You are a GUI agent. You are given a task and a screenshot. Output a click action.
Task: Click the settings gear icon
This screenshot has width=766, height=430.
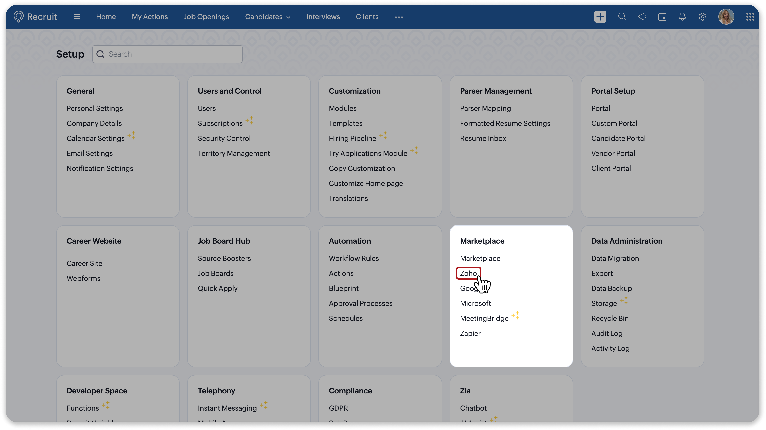702,17
